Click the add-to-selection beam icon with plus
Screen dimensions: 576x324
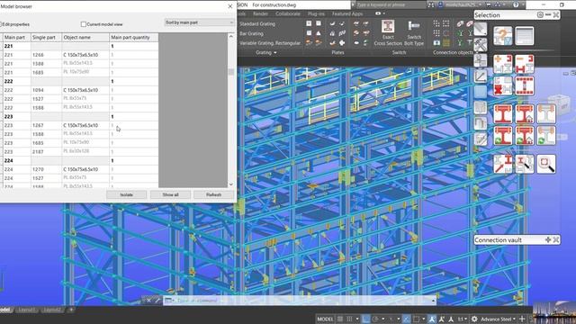click(502, 64)
